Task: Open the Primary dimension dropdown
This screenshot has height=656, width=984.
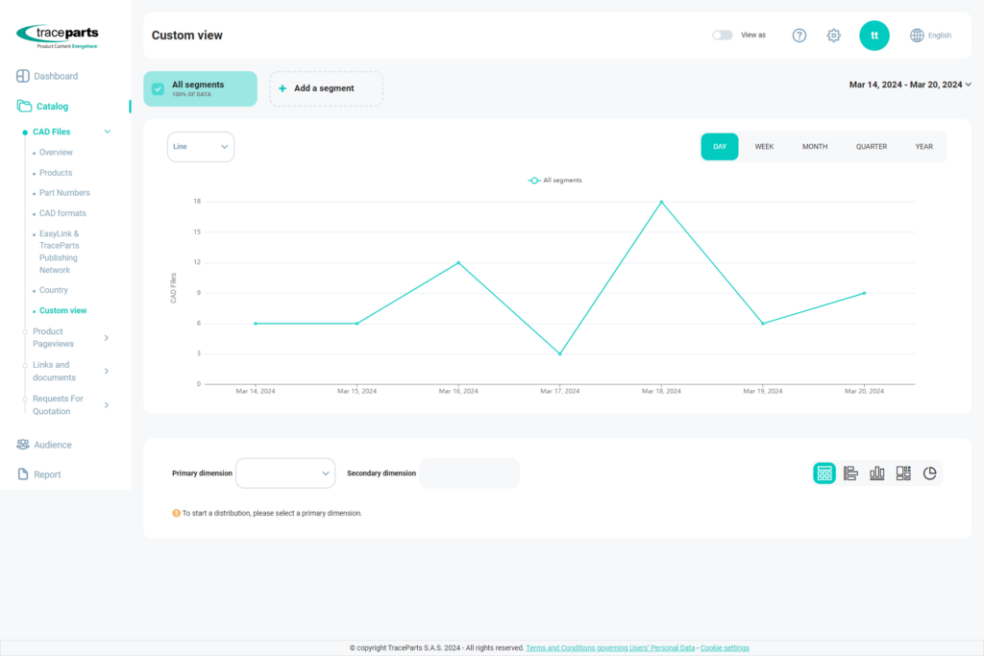Action: pyautogui.click(x=285, y=473)
